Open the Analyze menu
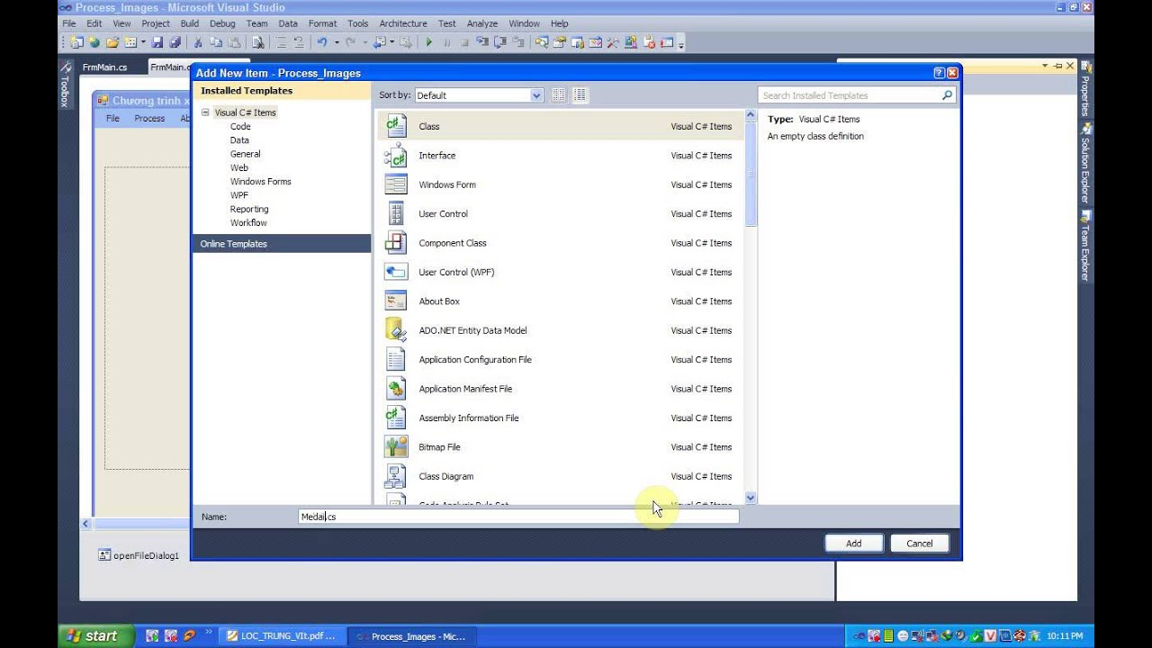 pyautogui.click(x=482, y=23)
